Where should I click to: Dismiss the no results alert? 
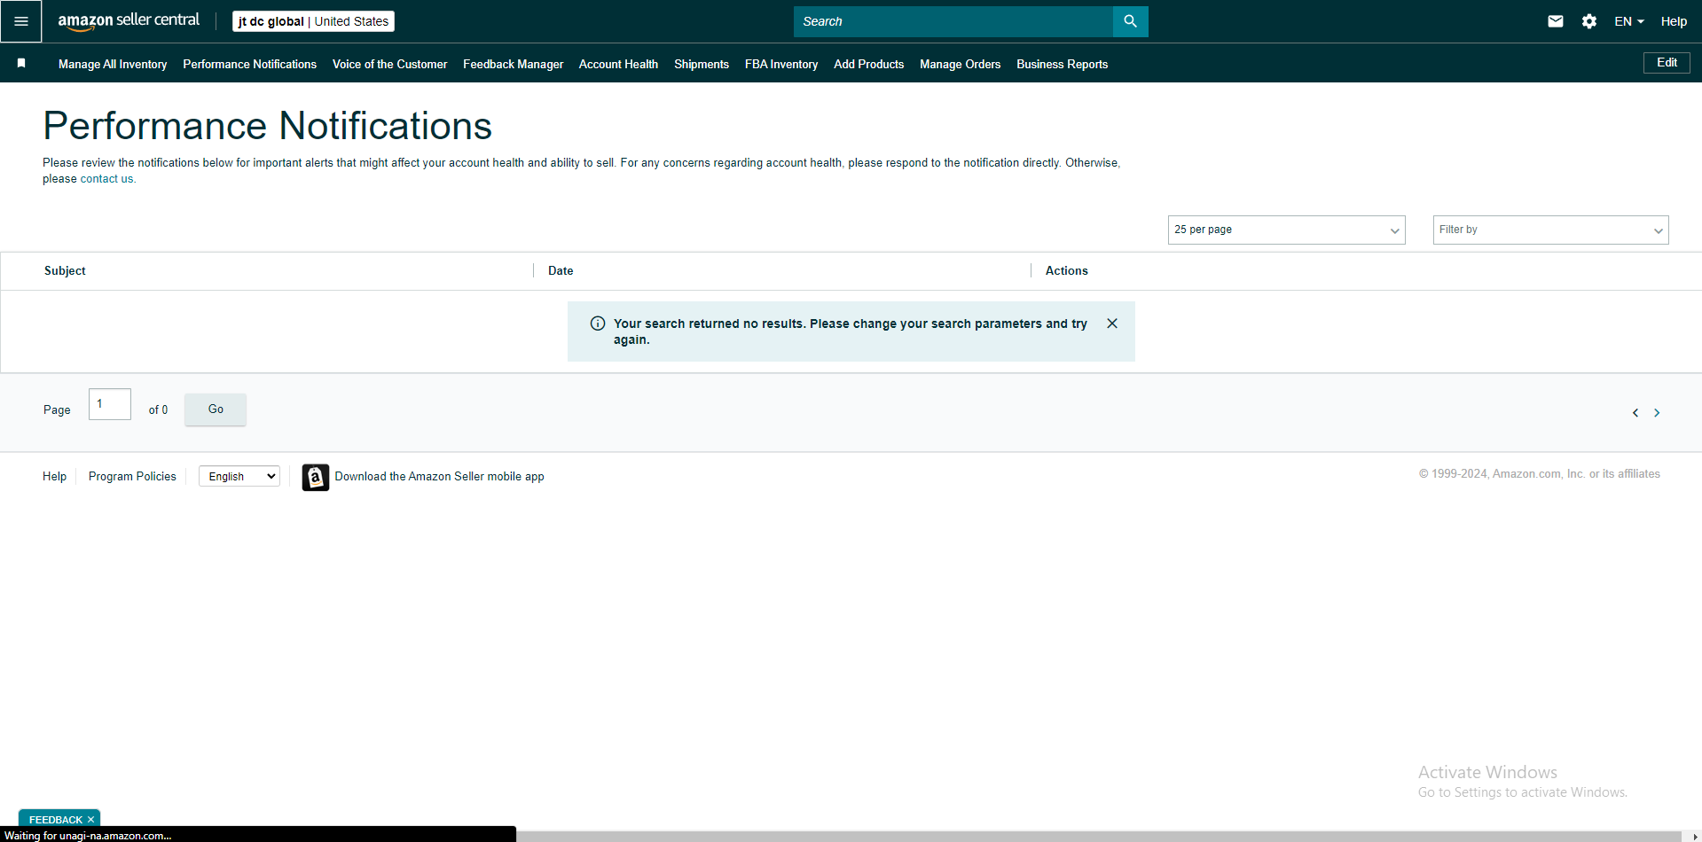[1112, 324]
